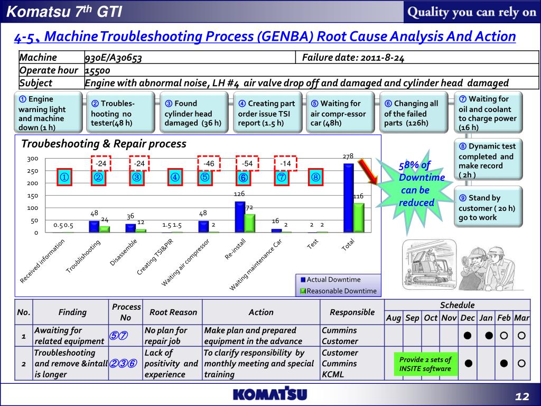The image size is (541, 406).
Task: Click the '15500' operate hour value
Action: pos(98,70)
